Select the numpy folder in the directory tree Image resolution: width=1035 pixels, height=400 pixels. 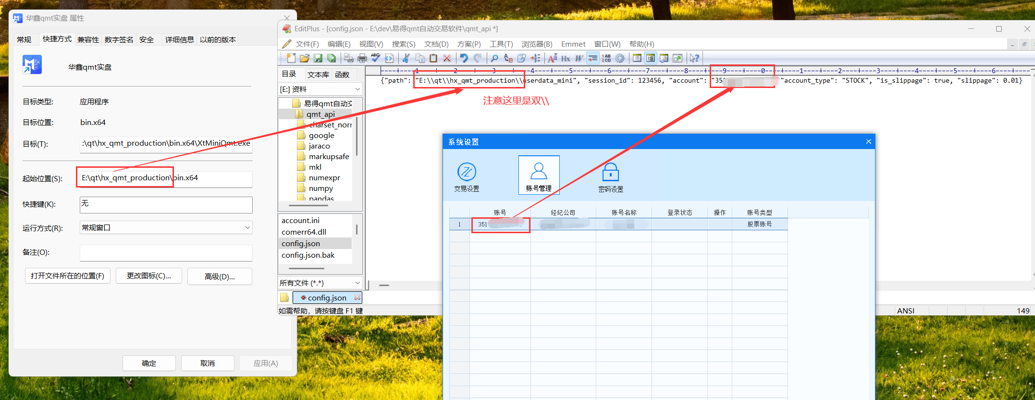point(320,188)
